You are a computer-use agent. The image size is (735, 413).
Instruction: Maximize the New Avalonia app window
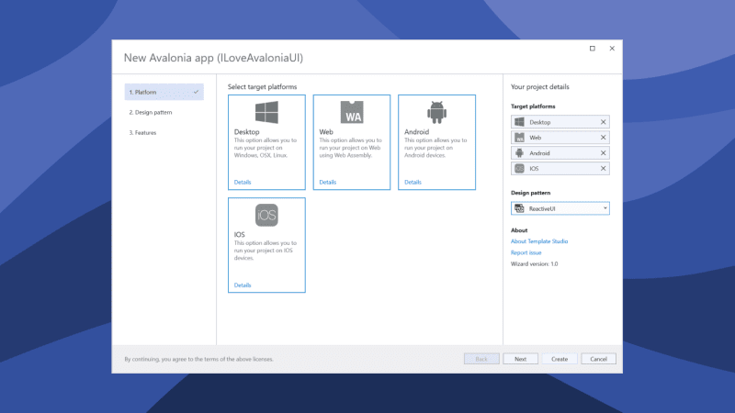point(592,49)
